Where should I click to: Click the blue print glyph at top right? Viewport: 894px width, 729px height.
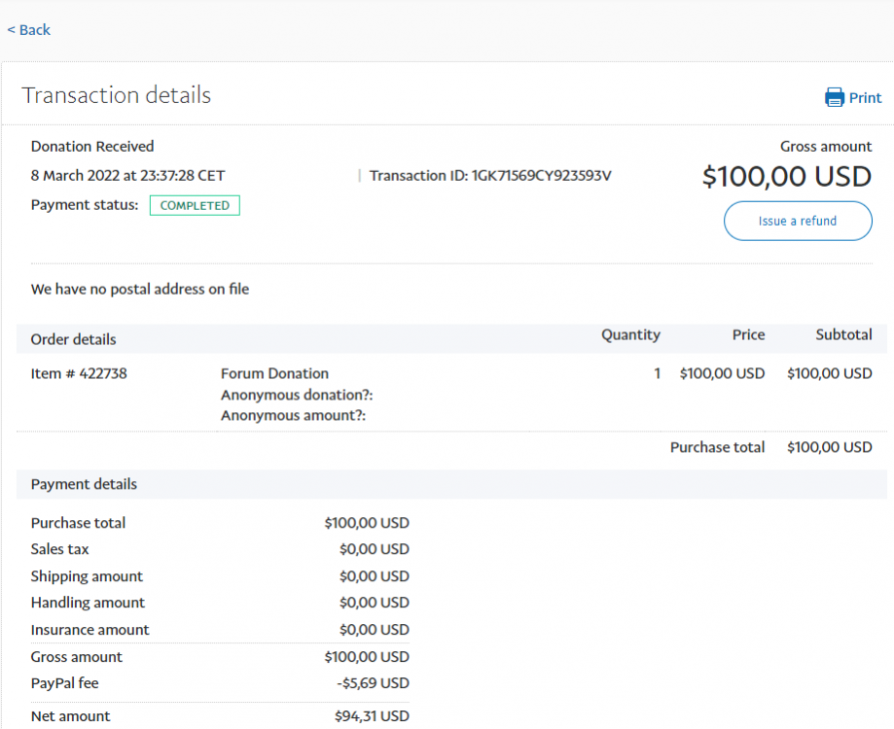click(x=835, y=97)
